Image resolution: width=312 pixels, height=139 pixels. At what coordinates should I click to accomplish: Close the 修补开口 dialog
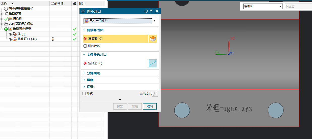(157, 11)
